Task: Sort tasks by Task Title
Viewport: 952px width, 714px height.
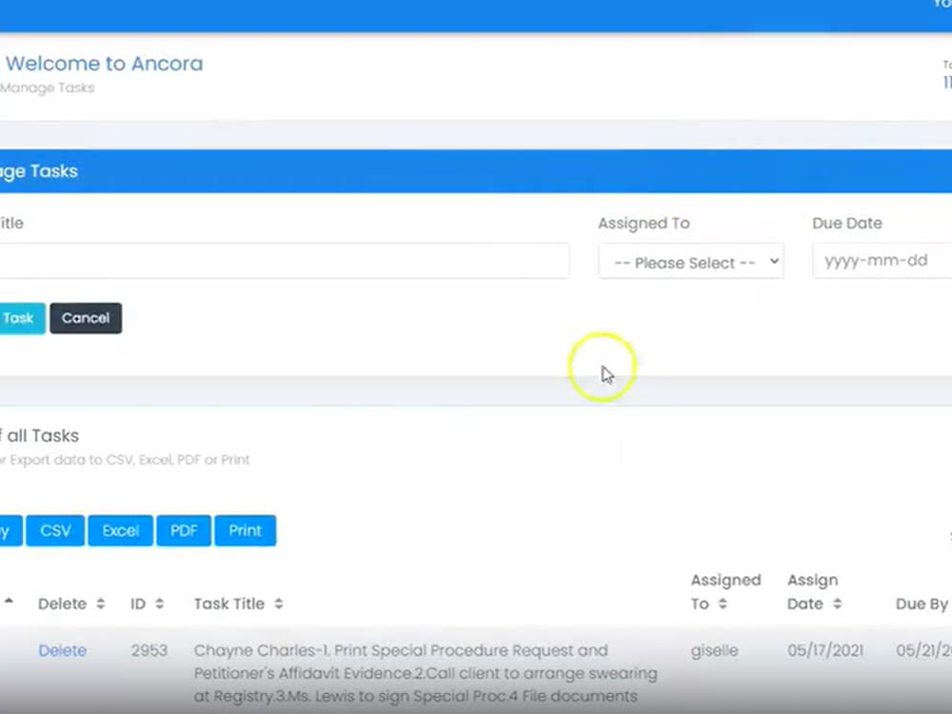Action: [276, 603]
